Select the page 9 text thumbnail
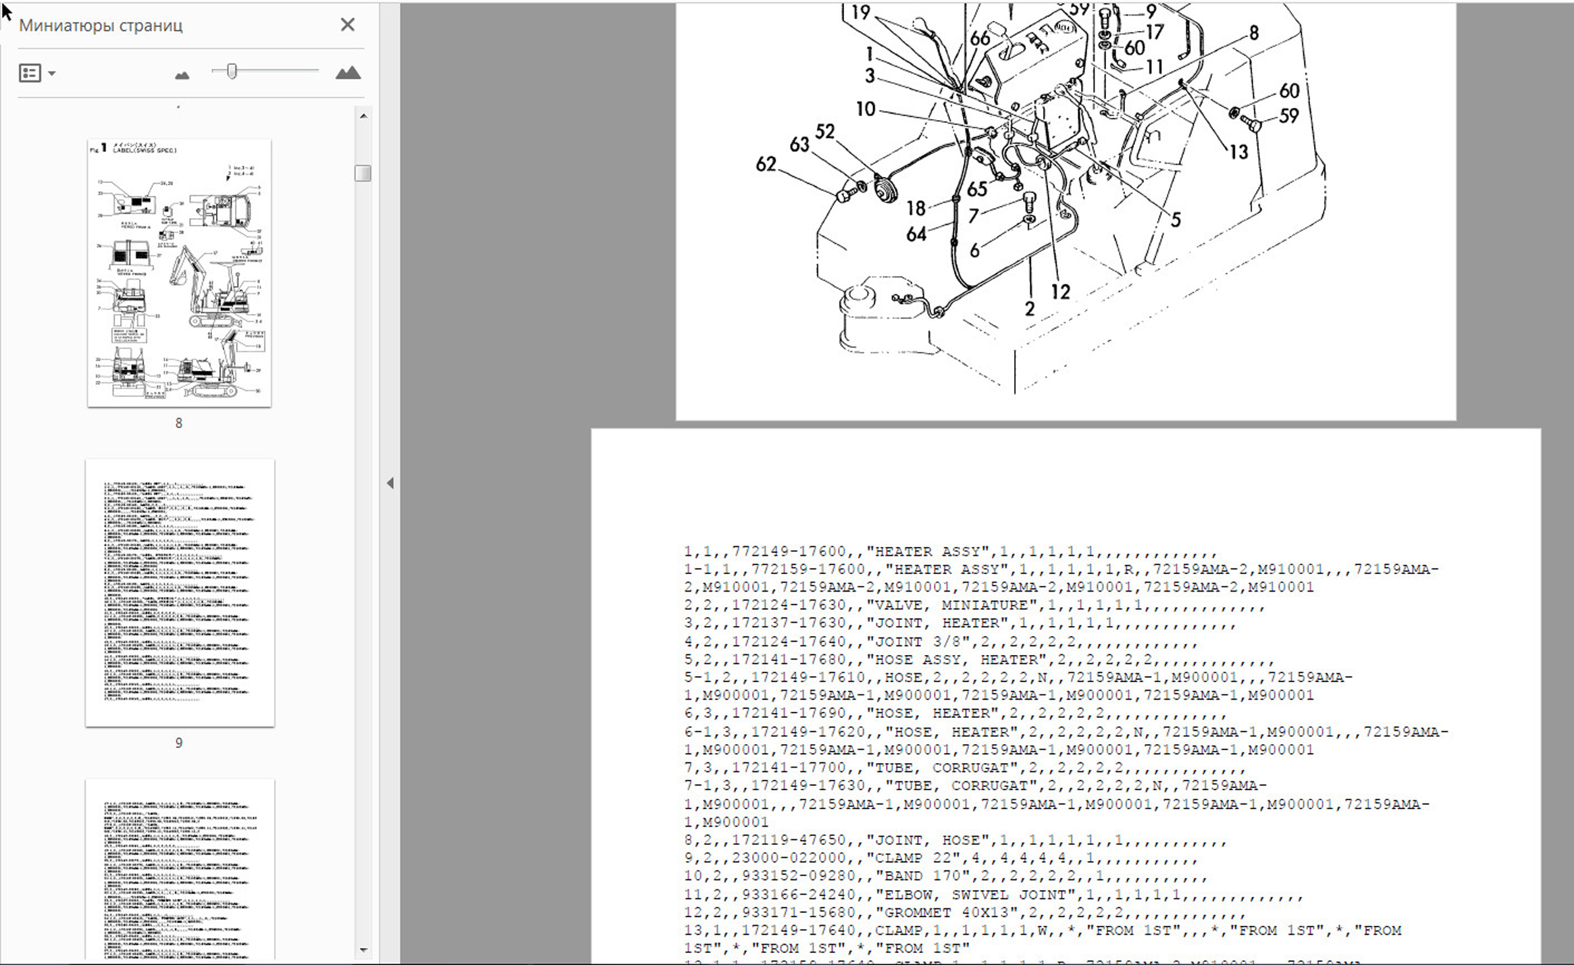The height and width of the screenshot is (965, 1574). 179,592
